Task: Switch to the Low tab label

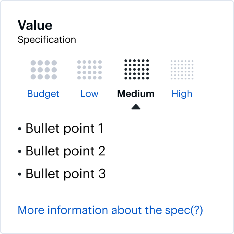Action: point(89,94)
